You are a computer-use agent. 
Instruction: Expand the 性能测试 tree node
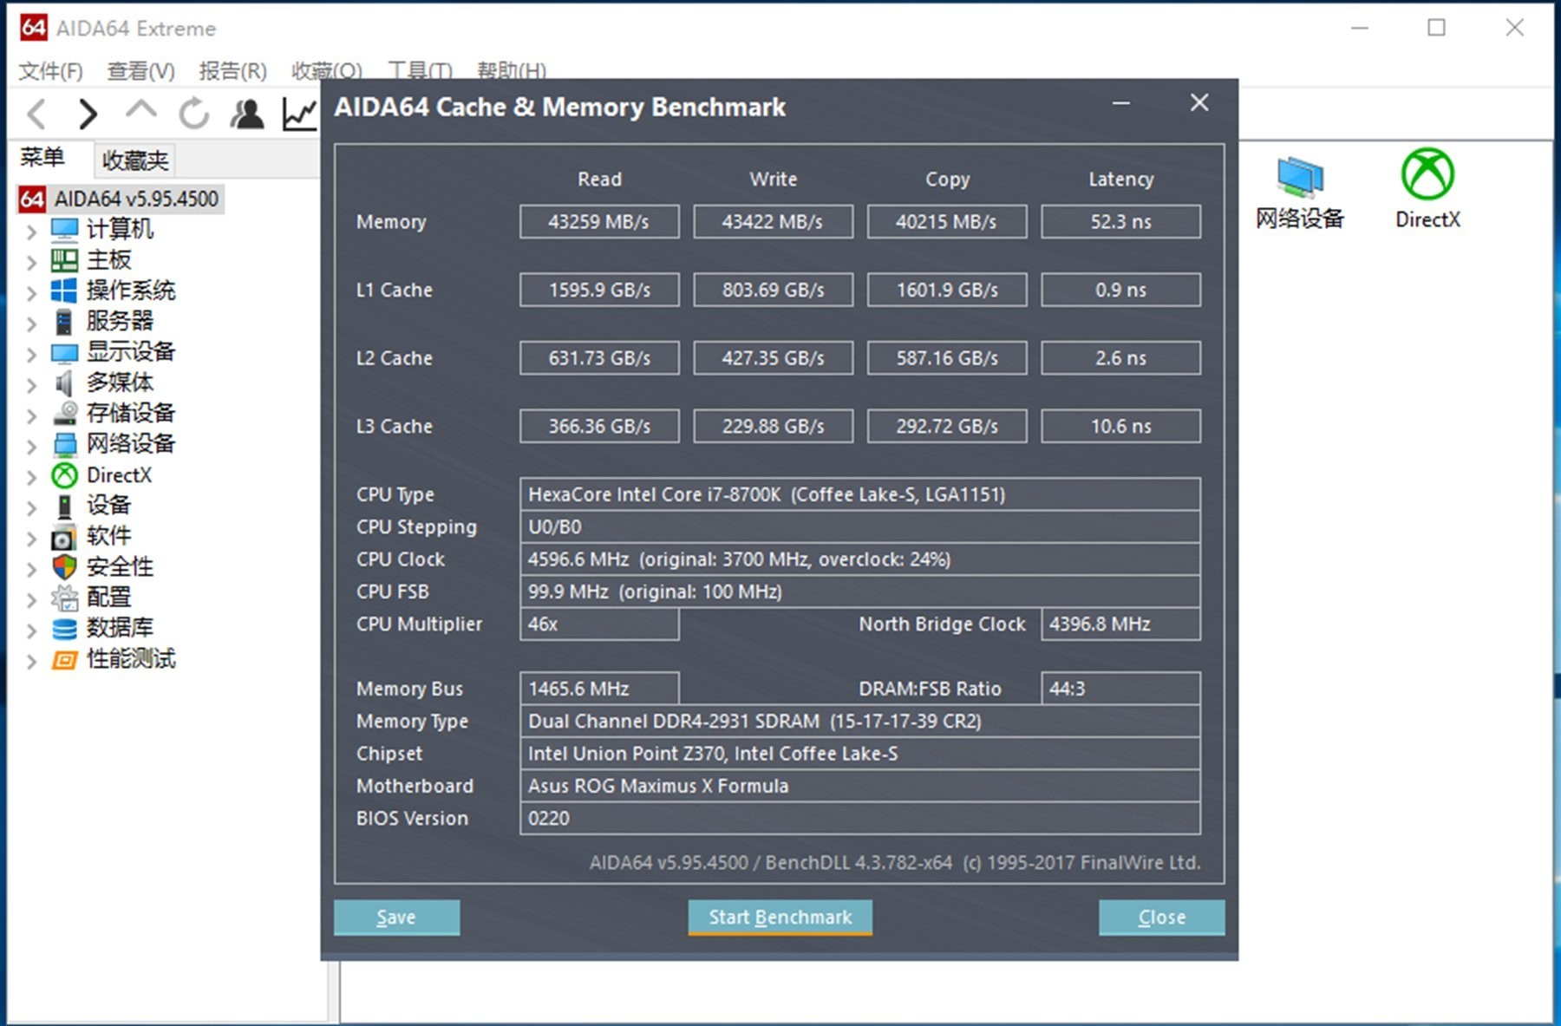pyautogui.click(x=31, y=662)
